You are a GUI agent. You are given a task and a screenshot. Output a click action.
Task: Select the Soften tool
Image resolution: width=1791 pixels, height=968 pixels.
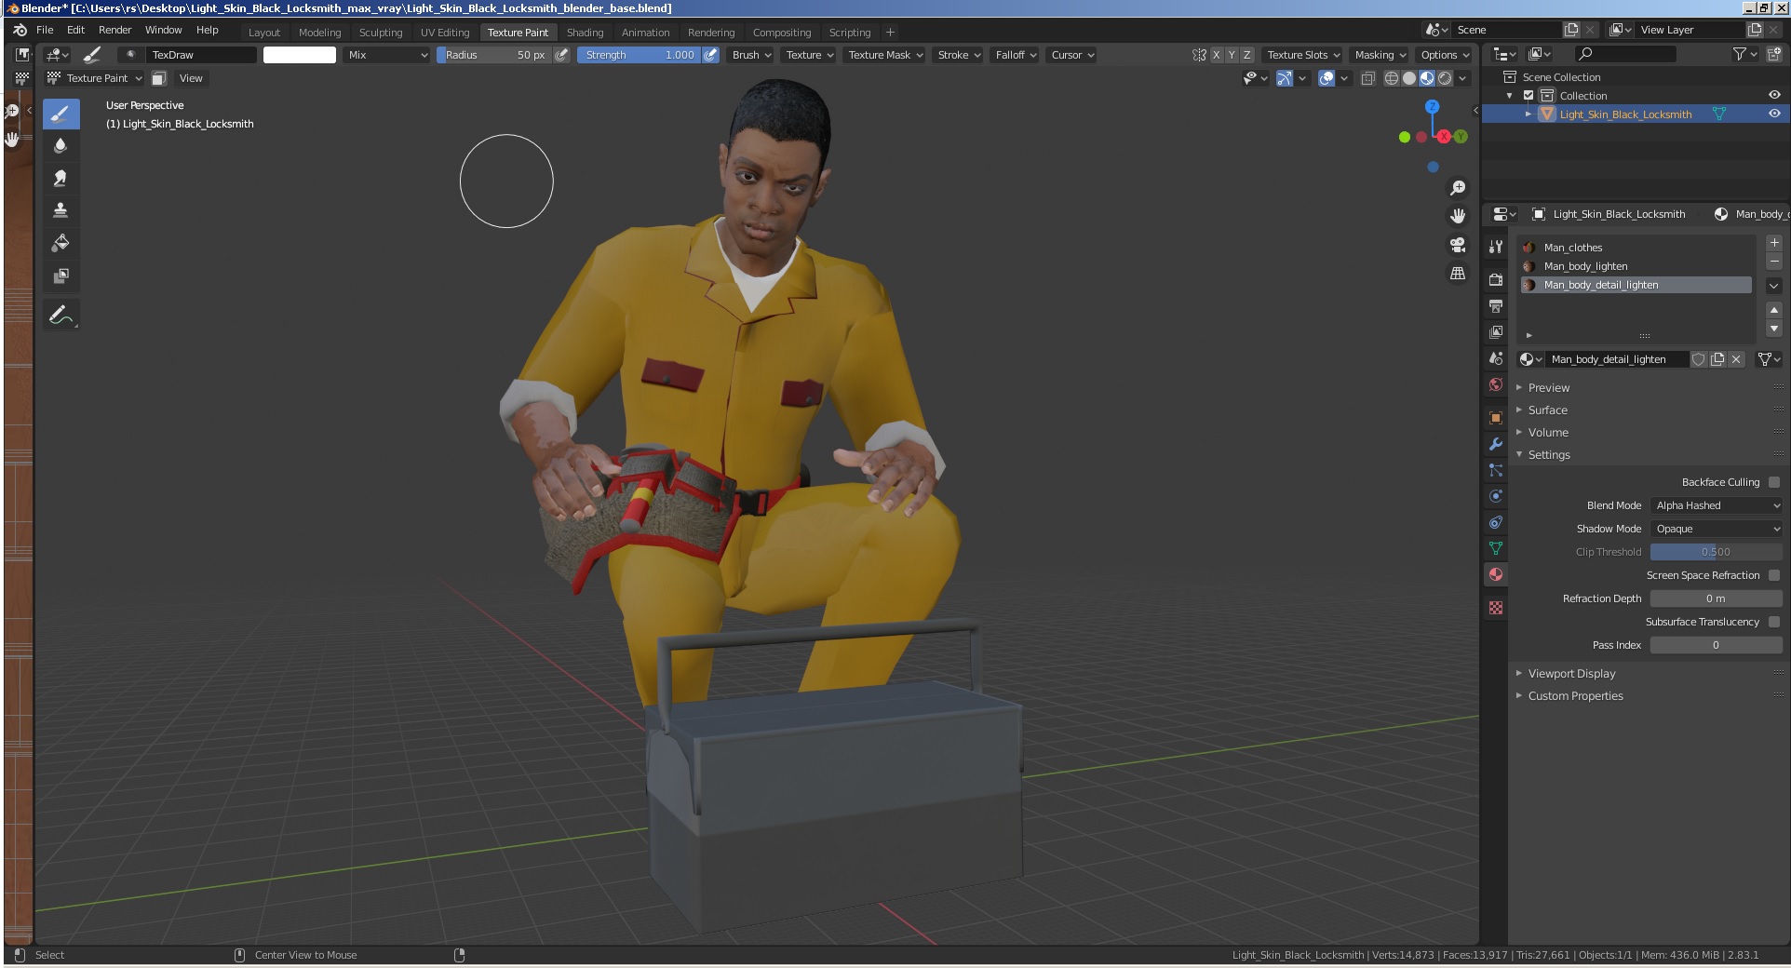coord(61,146)
